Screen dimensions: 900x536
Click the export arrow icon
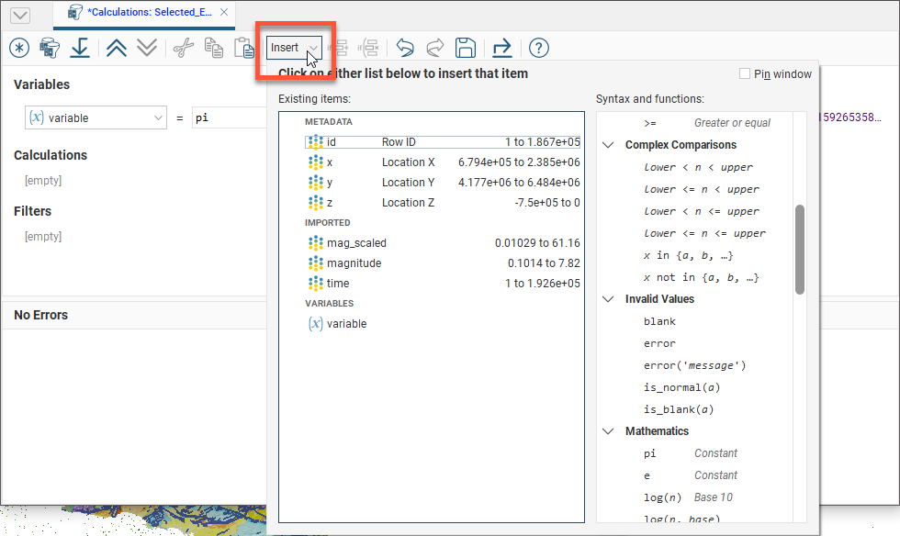coord(501,48)
